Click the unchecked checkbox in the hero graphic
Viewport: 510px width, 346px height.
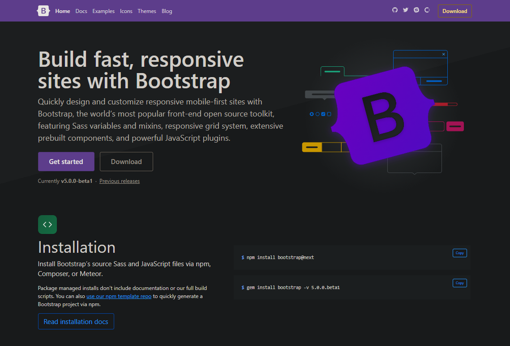point(329,114)
